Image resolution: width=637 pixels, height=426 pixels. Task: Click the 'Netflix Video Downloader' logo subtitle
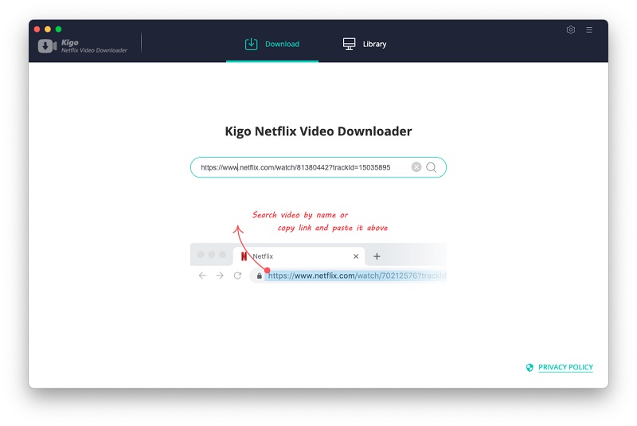coord(94,50)
